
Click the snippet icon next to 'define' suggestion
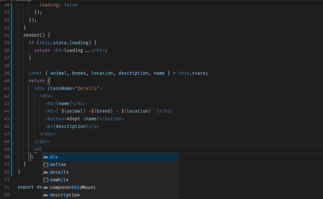[46, 165]
